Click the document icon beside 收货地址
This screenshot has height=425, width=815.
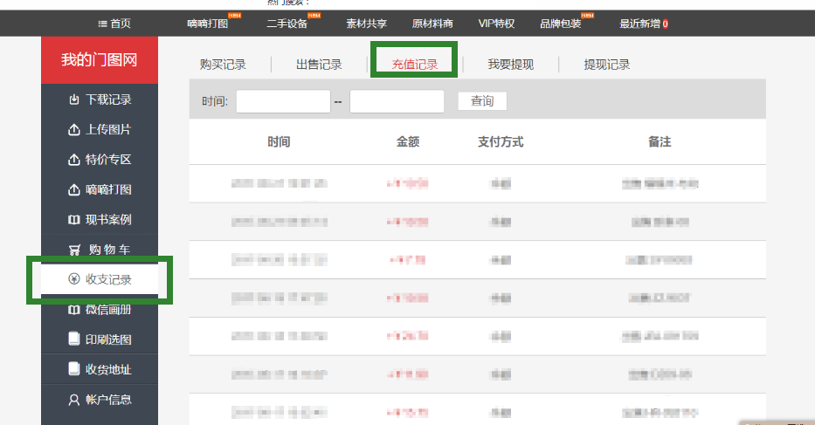(x=74, y=369)
